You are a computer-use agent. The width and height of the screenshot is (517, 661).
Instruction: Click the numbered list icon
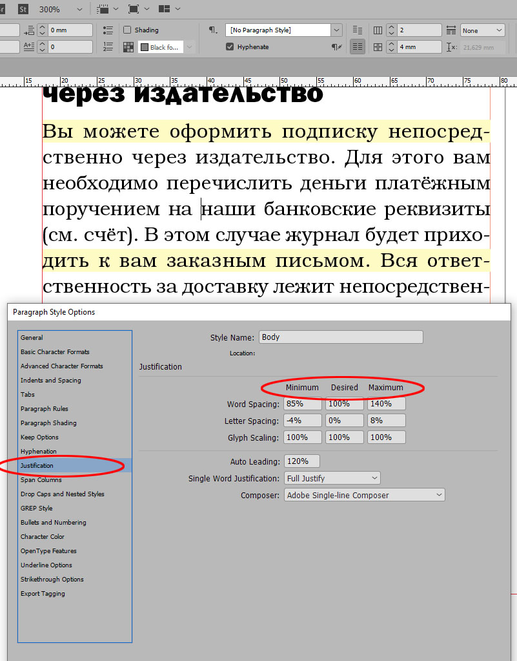coord(108,47)
